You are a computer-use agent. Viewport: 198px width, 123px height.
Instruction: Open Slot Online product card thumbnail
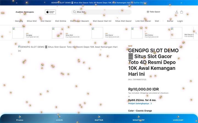click(x=137, y=33)
